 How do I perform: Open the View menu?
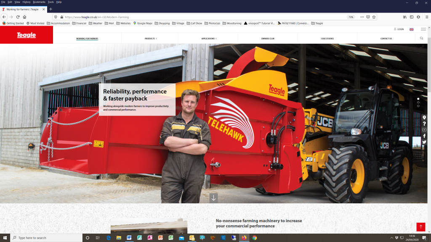point(17,2)
